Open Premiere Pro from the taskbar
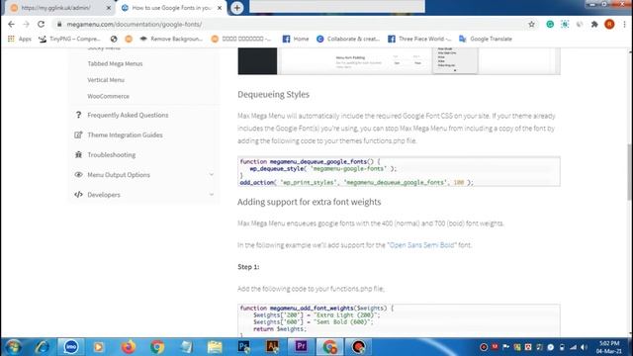The height and width of the screenshot is (356, 633). tap(301, 347)
